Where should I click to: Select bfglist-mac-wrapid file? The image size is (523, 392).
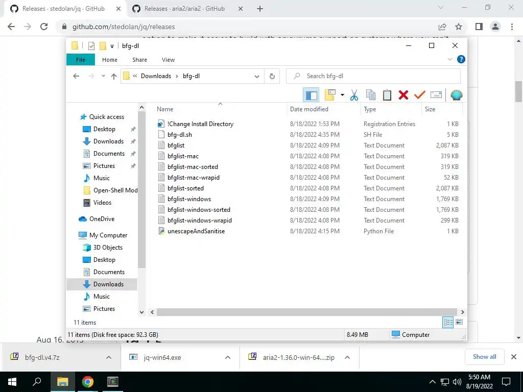click(194, 177)
